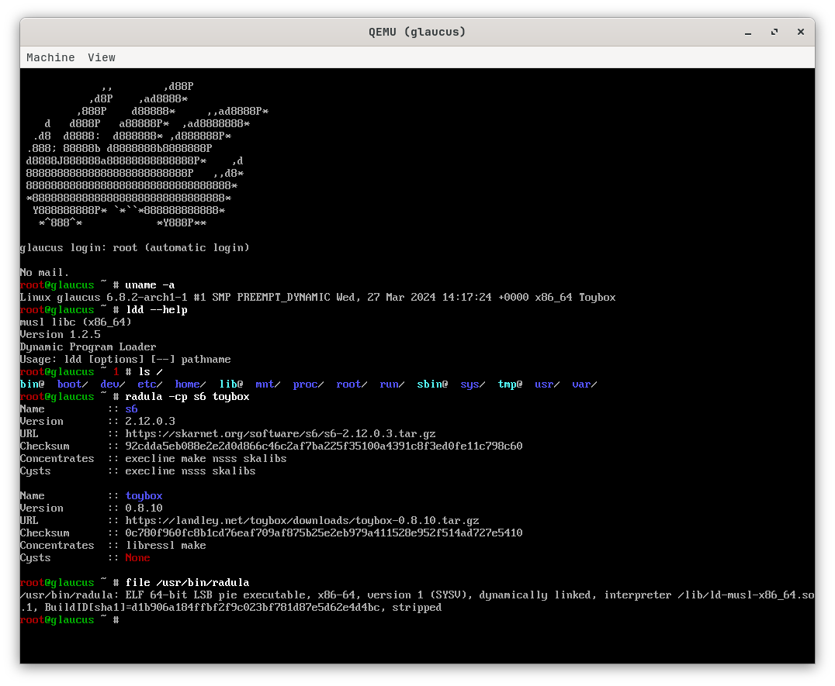
Task: Click the 'root/' directory entry
Action: point(352,384)
